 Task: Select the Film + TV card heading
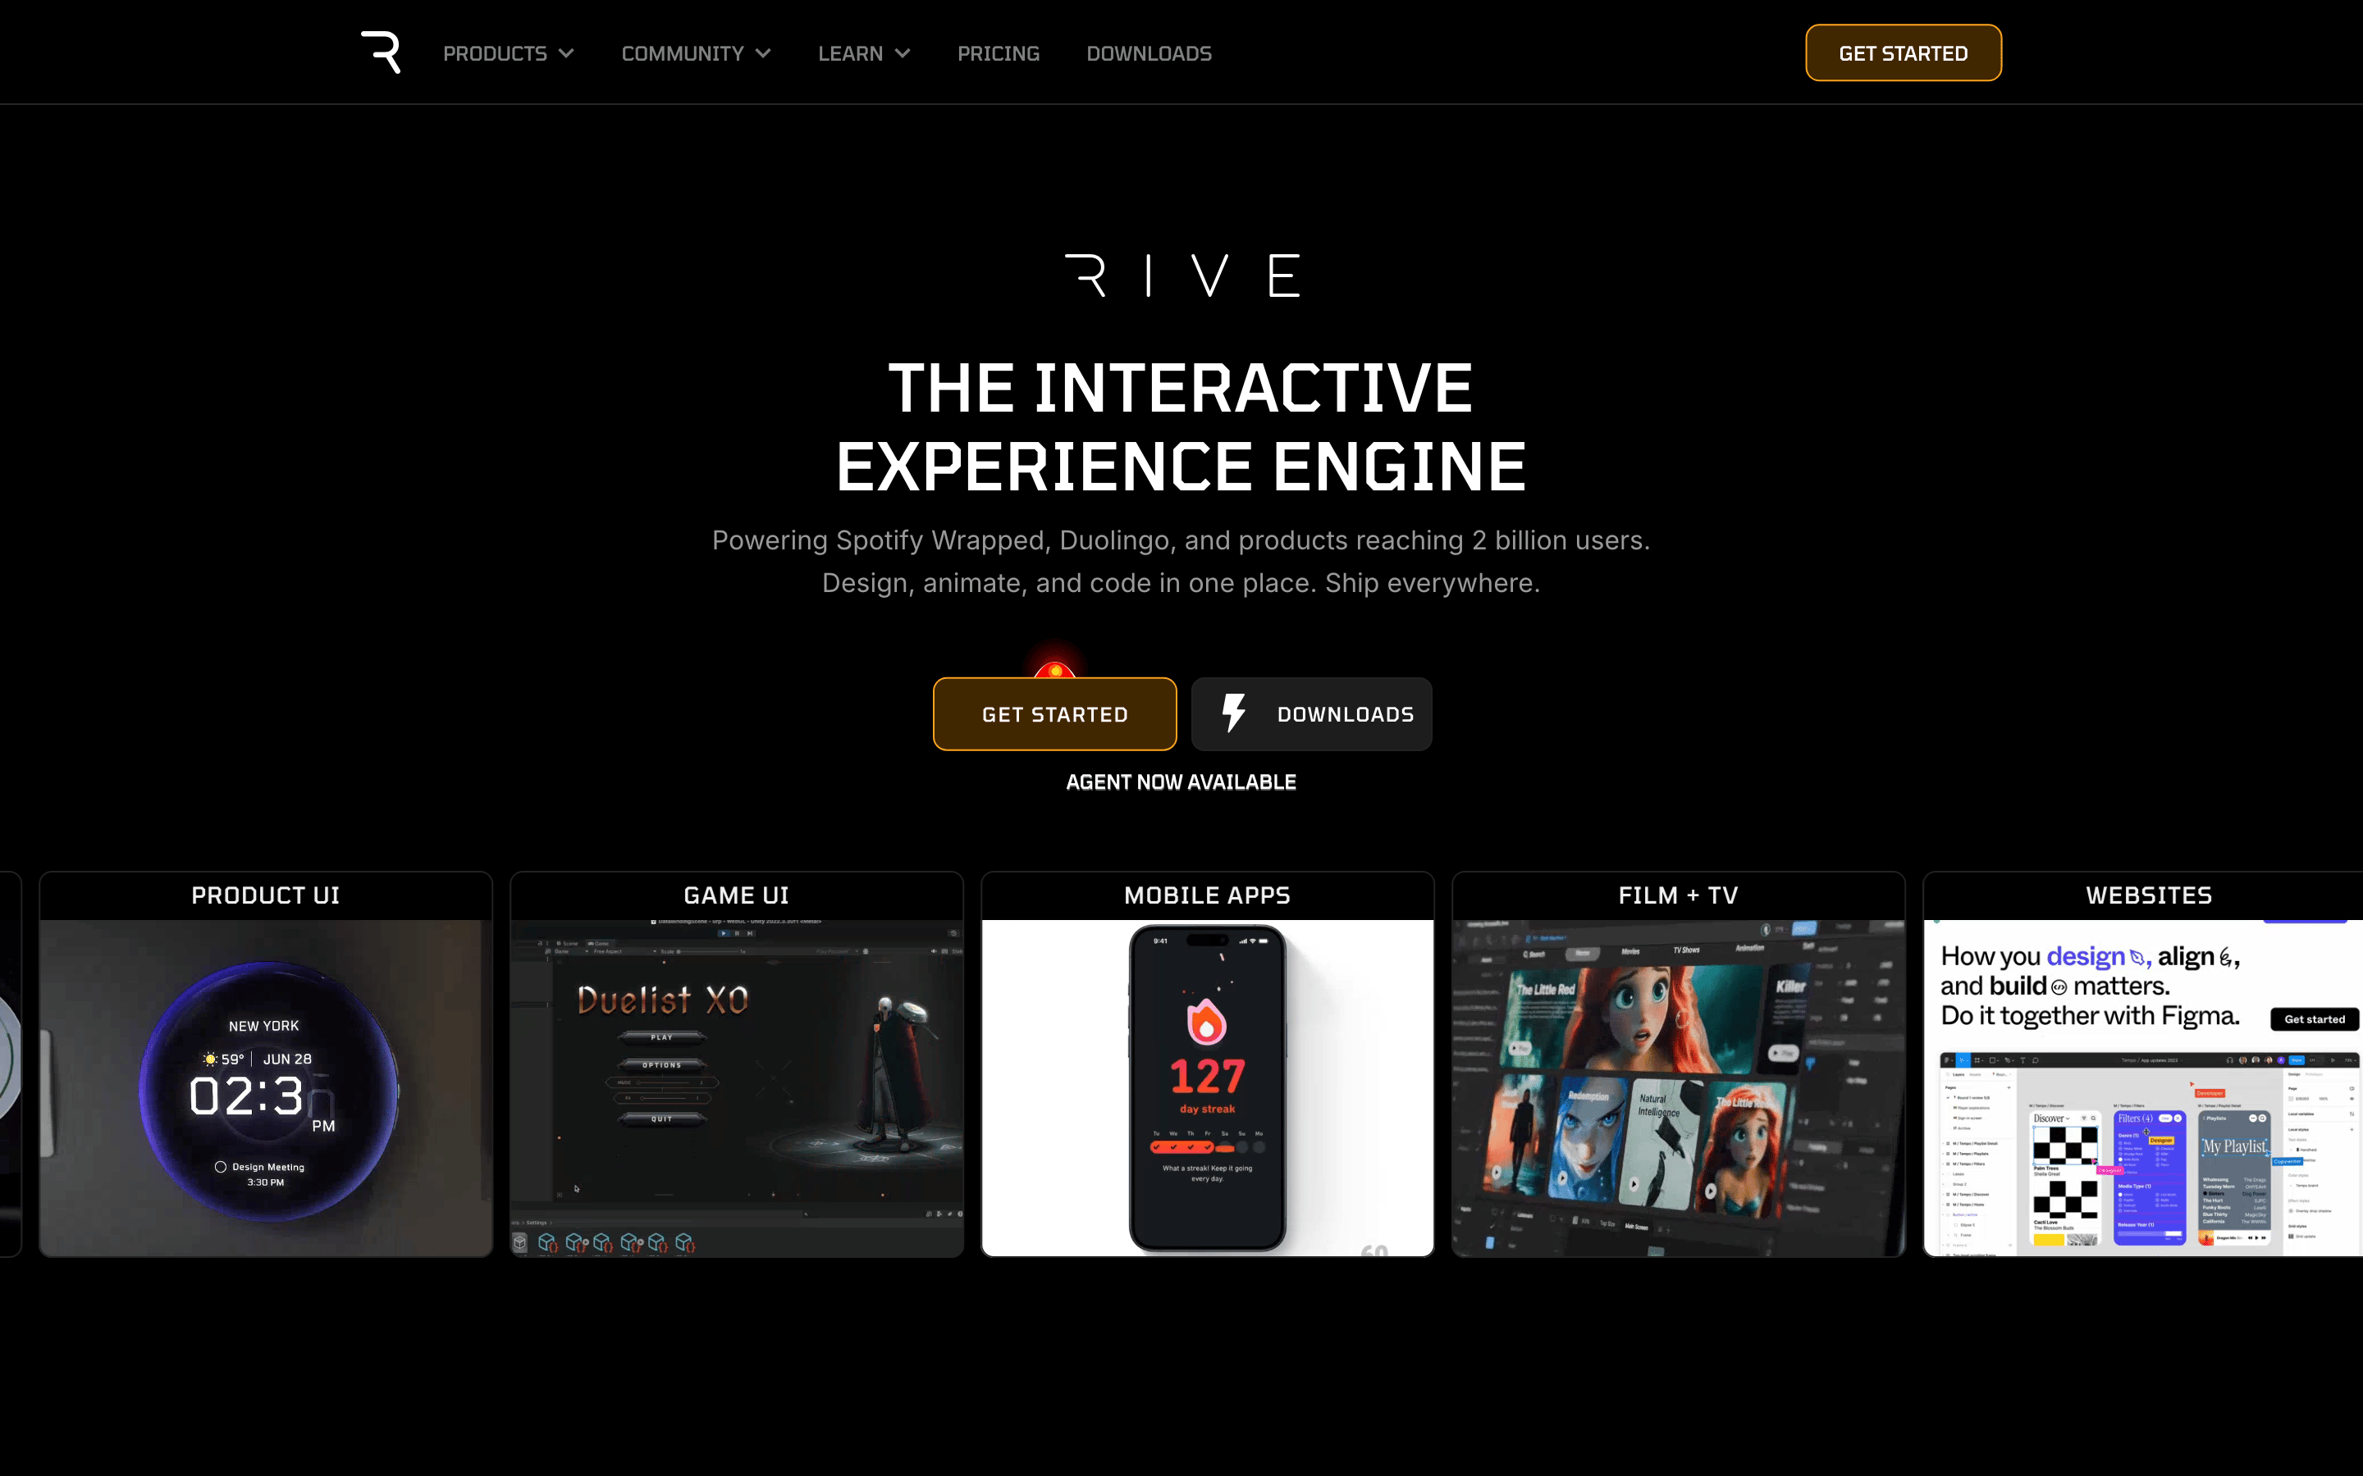pos(1678,895)
